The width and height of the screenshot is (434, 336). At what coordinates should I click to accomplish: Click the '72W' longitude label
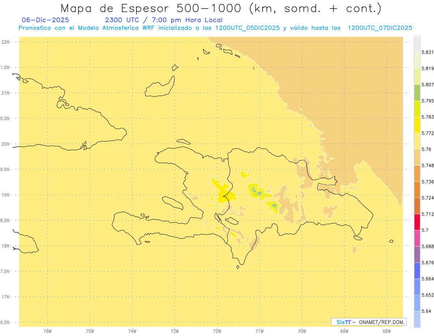coord(217,331)
